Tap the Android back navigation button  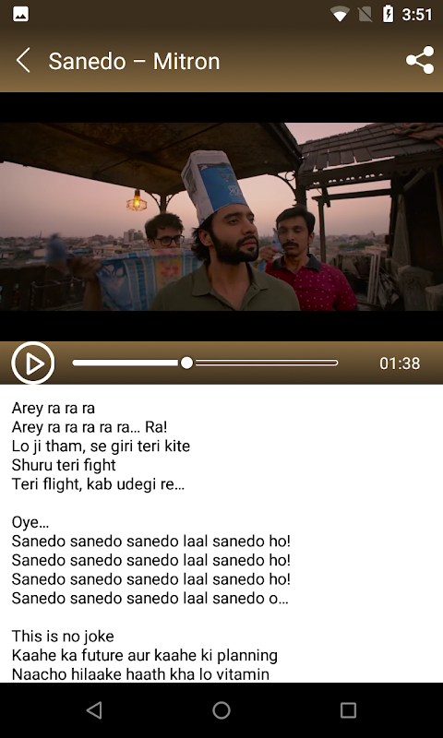[95, 710]
